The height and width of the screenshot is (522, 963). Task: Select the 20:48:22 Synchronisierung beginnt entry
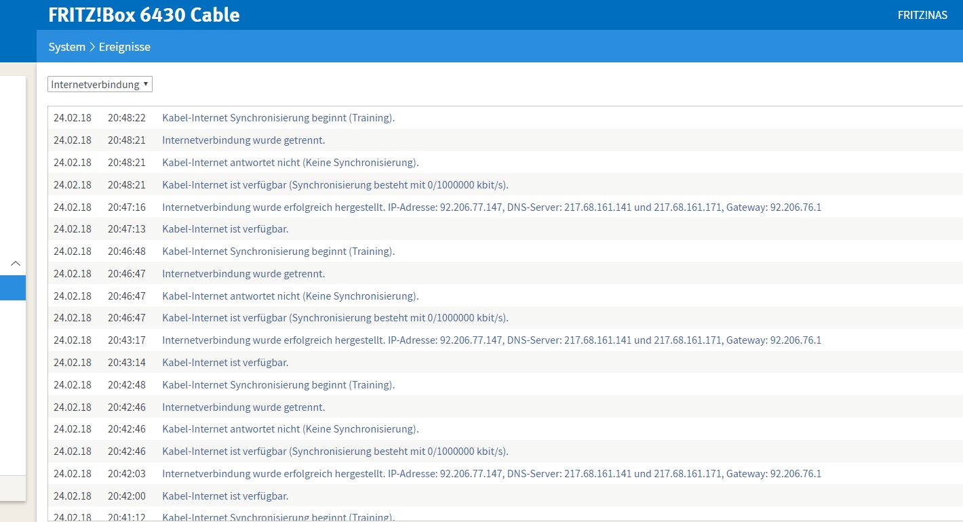pyautogui.click(x=278, y=118)
